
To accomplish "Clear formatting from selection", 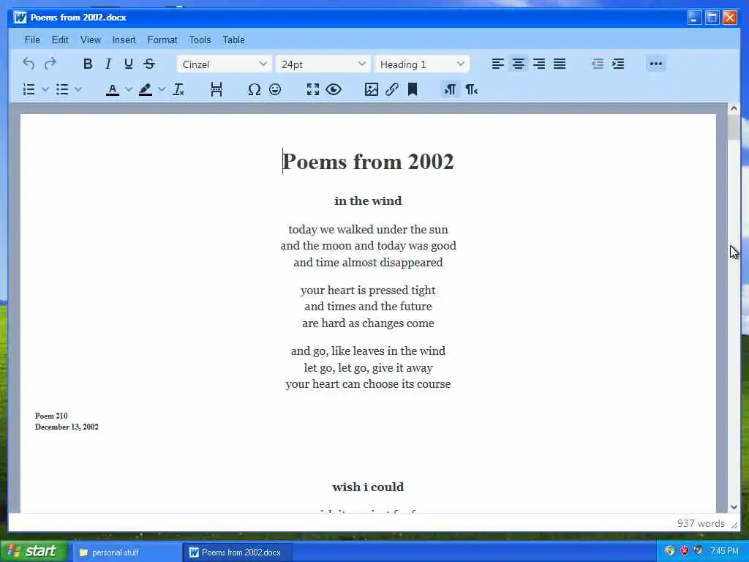I will tap(178, 89).
